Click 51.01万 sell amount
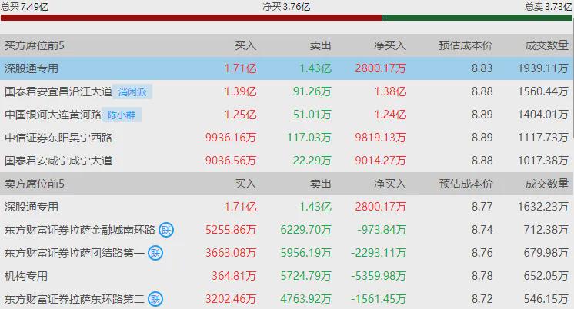Image resolution: width=574 pixels, height=309 pixels. [312, 115]
